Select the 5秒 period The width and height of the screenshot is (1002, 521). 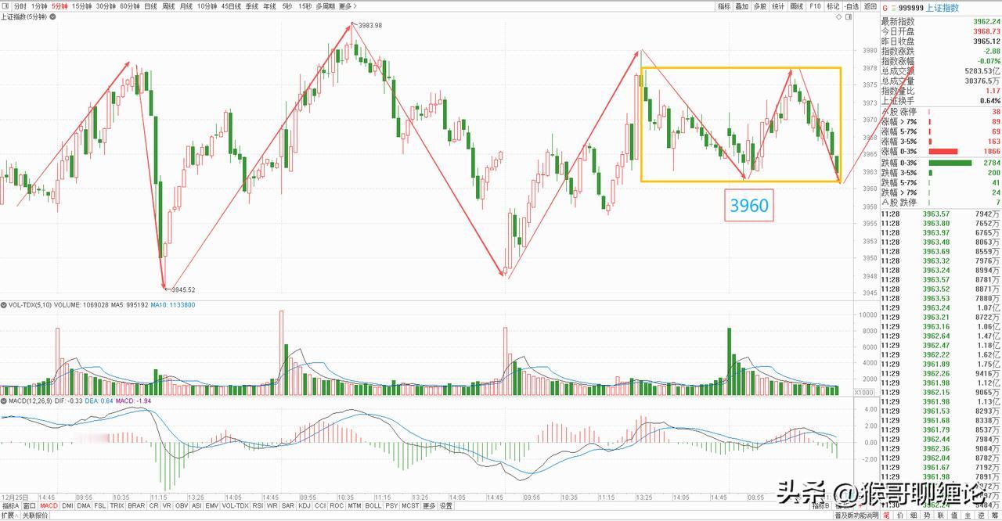tap(287, 6)
